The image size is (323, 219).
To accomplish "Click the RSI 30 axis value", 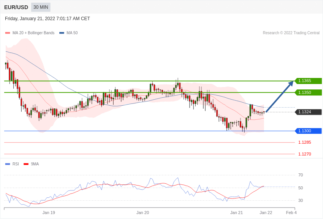I will [301, 200].
